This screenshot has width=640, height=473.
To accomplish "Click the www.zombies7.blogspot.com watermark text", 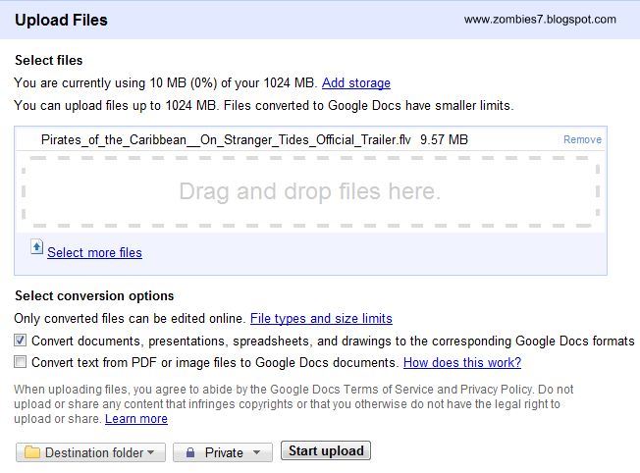I will coord(540,20).
